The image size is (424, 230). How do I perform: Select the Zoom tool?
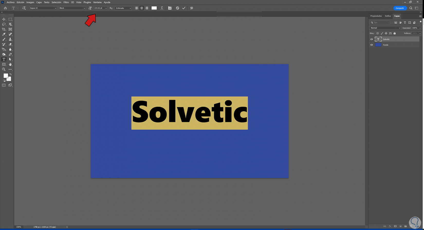(4, 69)
